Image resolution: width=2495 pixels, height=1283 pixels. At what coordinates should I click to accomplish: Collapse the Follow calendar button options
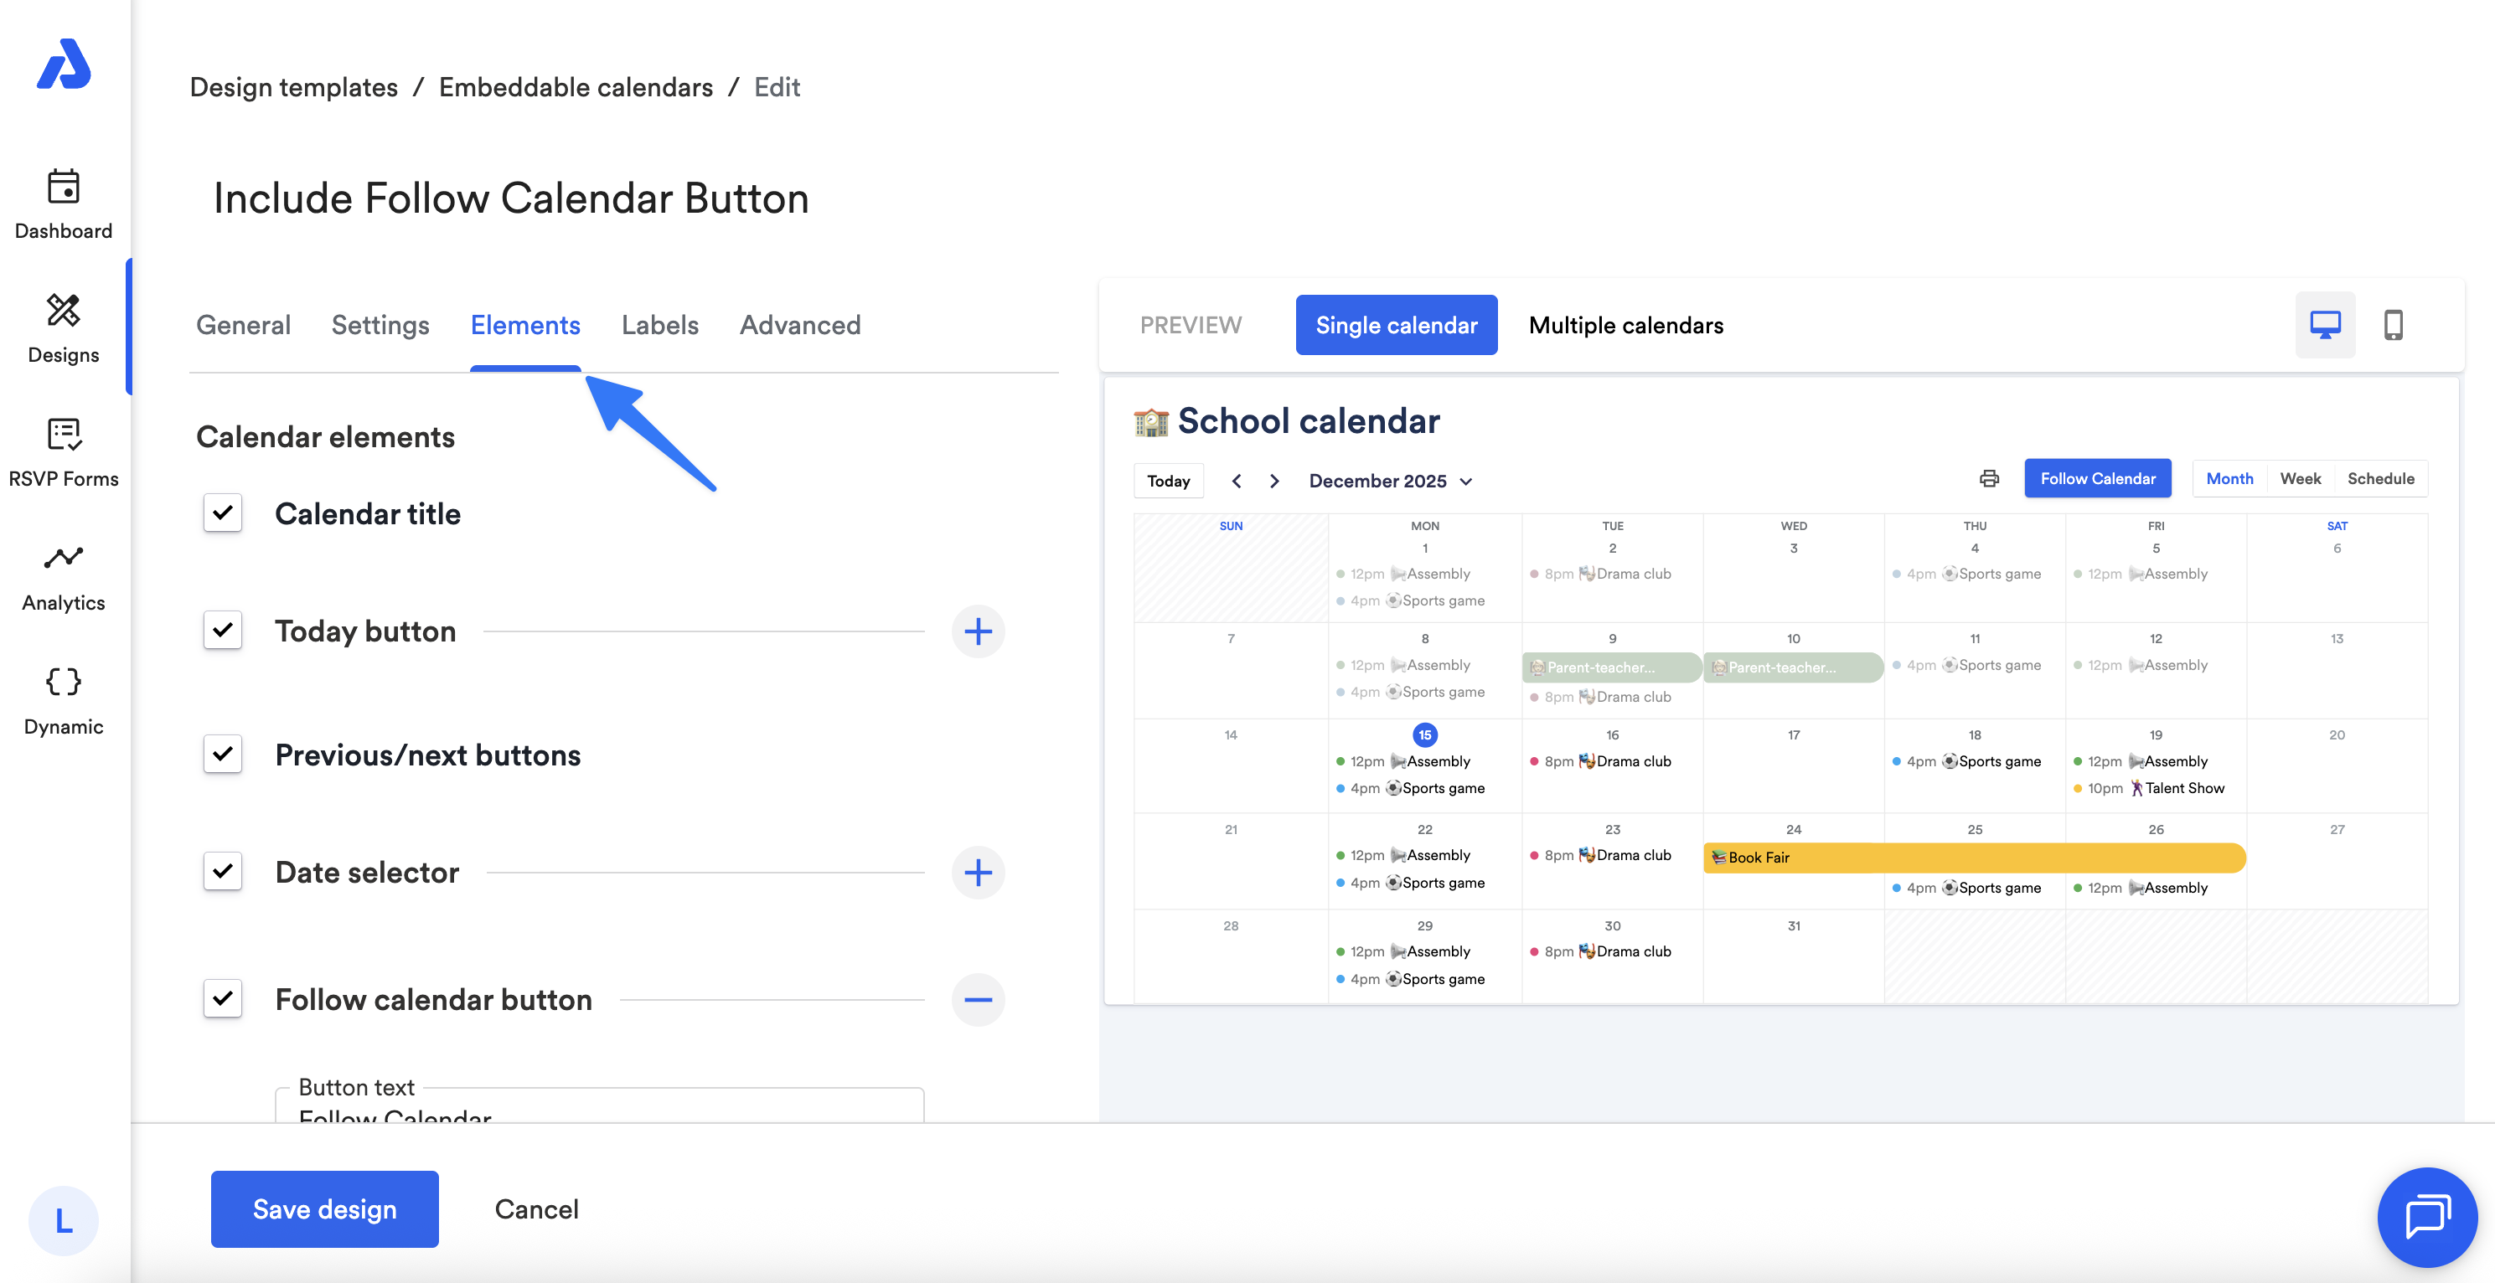(977, 999)
